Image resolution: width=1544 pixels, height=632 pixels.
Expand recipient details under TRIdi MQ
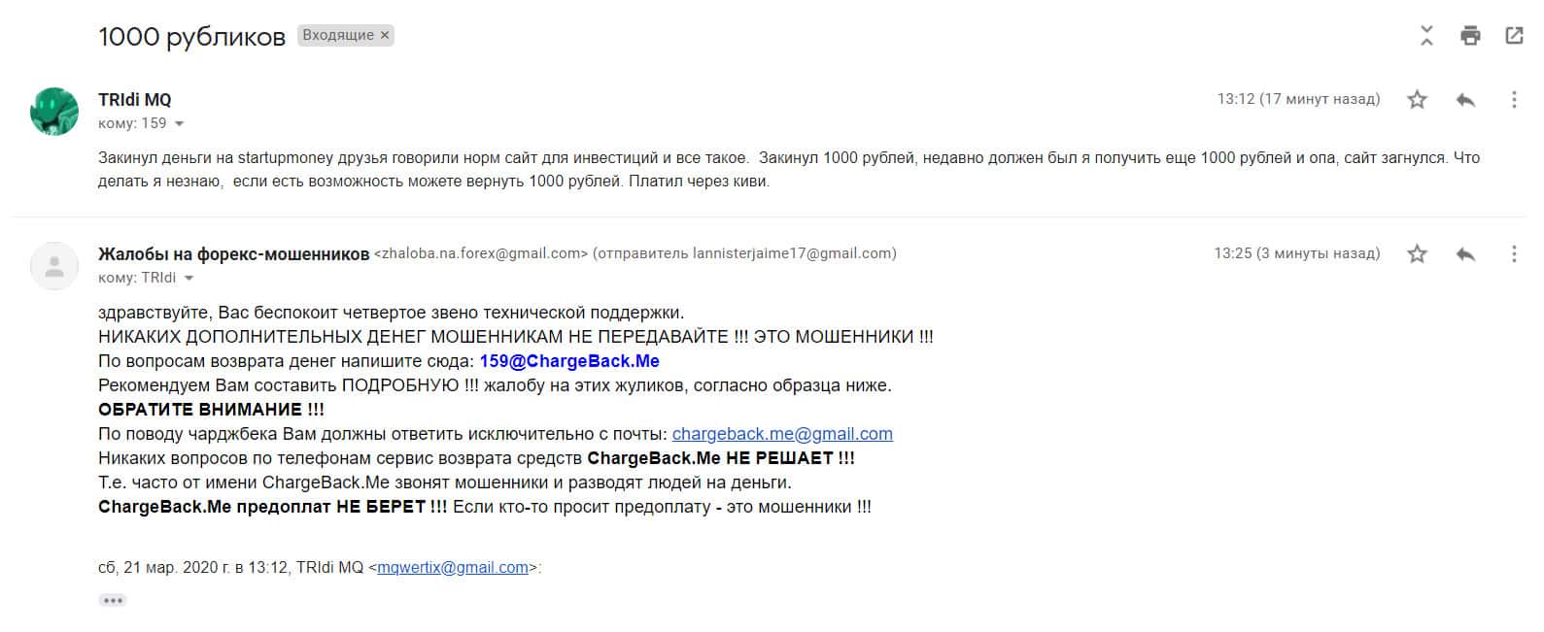click(179, 124)
